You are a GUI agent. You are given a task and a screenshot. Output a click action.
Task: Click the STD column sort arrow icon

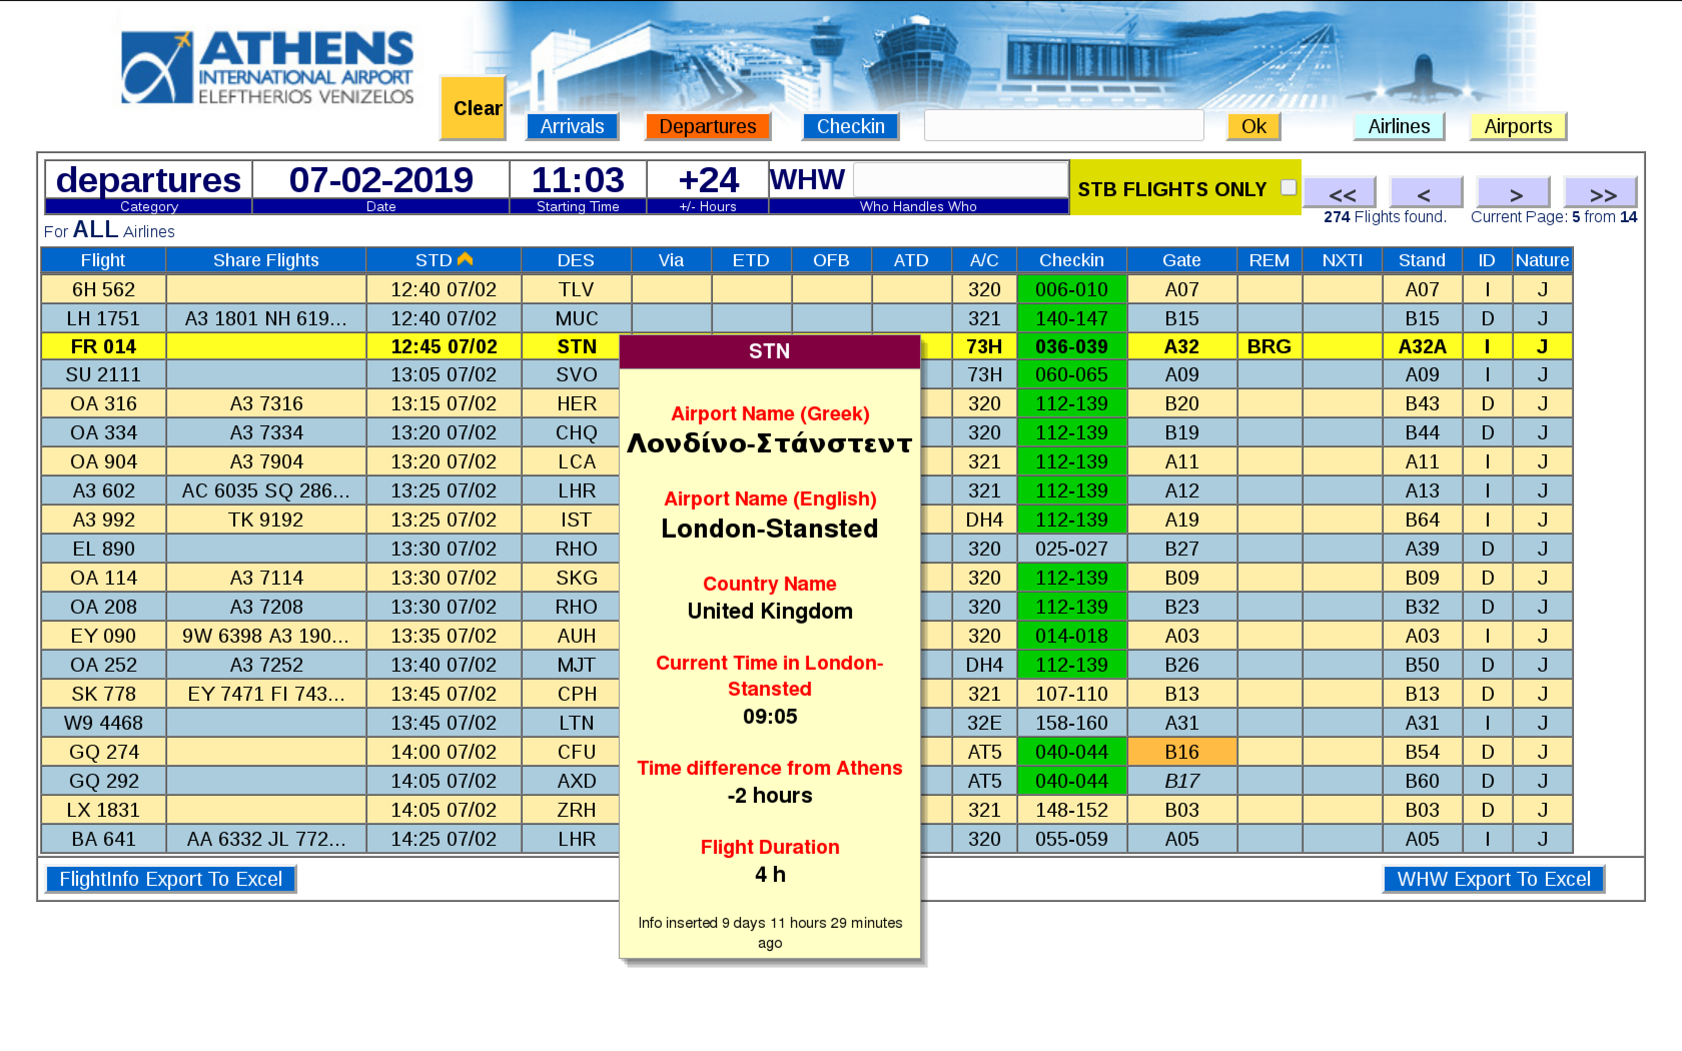point(465,259)
